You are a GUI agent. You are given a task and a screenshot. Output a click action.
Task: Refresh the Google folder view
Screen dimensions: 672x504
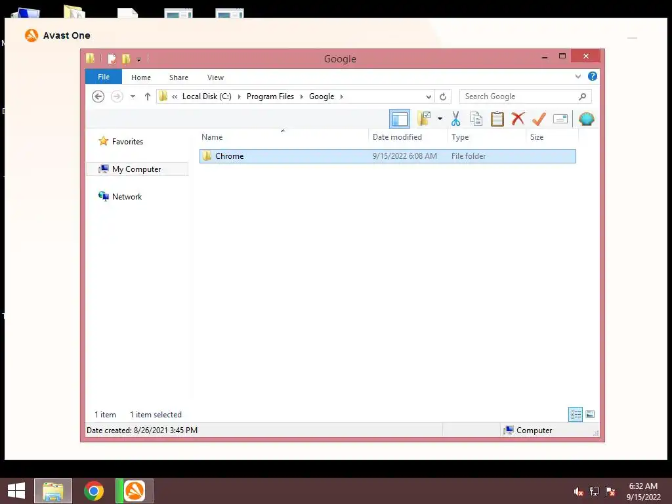pyautogui.click(x=443, y=96)
